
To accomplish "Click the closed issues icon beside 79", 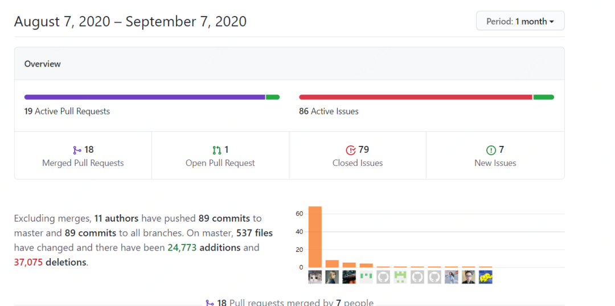I will tap(351, 150).
